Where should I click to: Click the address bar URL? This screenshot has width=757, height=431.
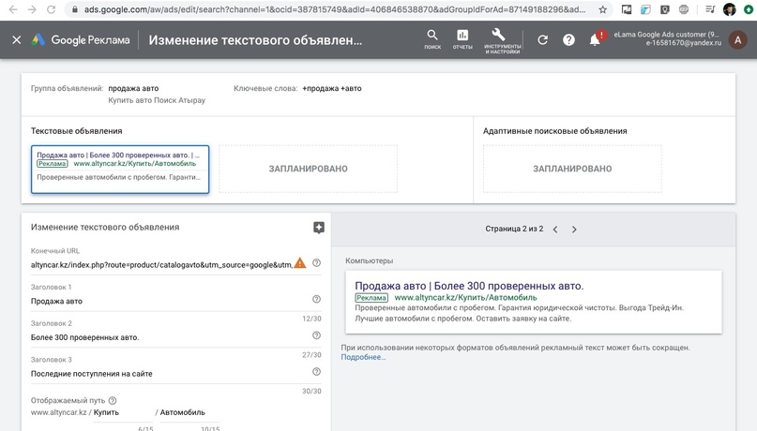click(335, 9)
